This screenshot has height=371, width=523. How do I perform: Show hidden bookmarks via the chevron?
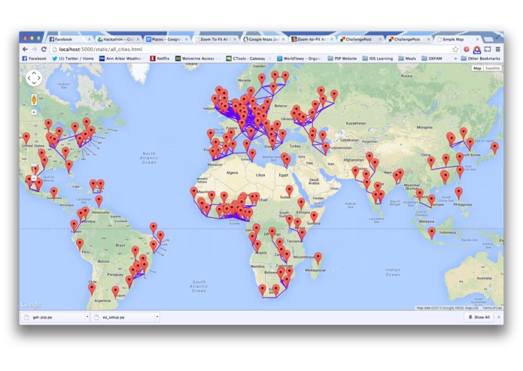pyautogui.click(x=455, y=59)
